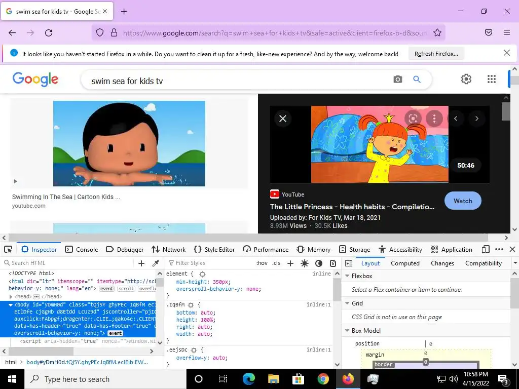The image size is (519, 389).
Task: Collapse the Box Model section
Action: coord(347,330)
